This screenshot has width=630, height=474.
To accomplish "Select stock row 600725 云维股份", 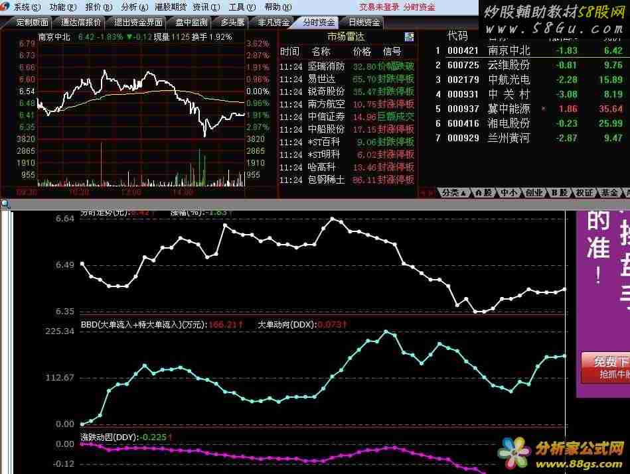I will click(530, 65).
